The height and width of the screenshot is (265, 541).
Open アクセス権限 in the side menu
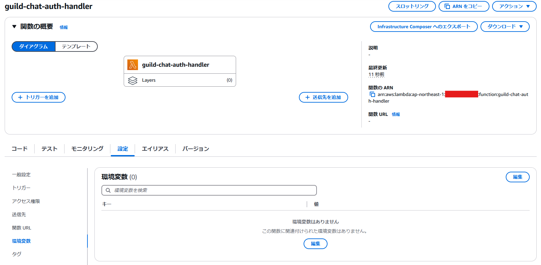(x=26, y=201)
